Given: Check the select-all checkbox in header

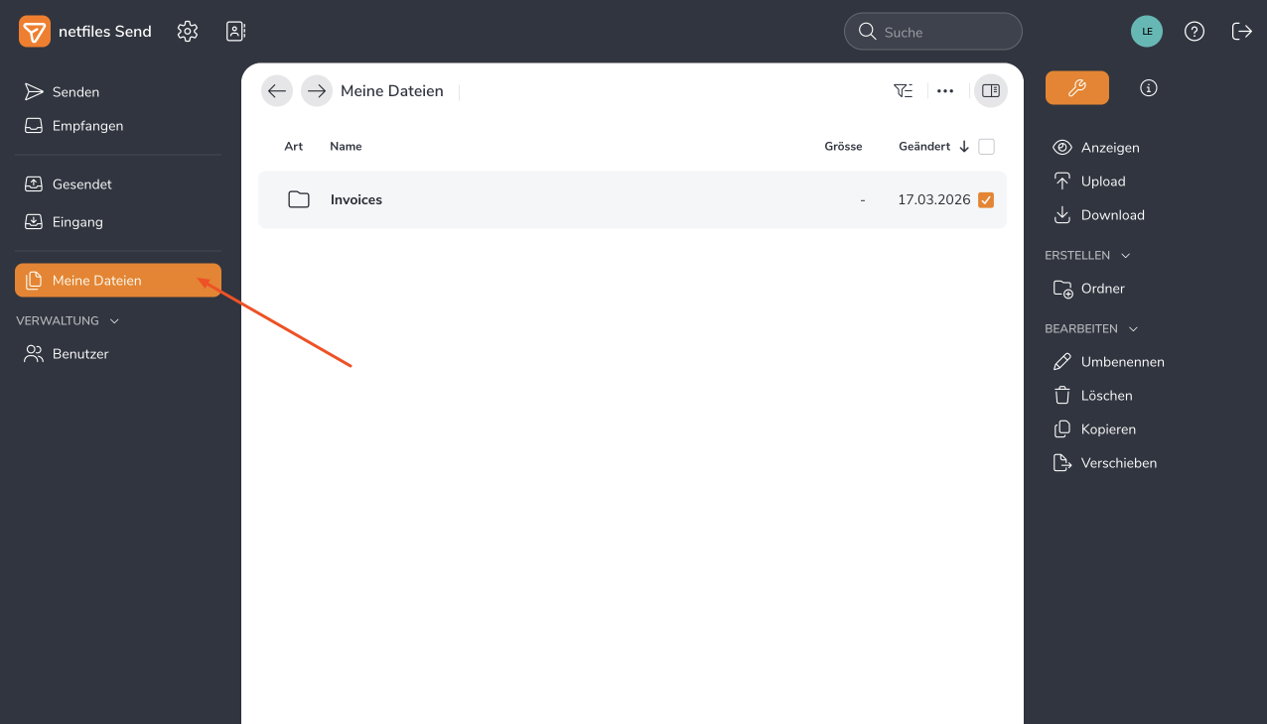Looking at the screenshot, I should pos(986,147).
